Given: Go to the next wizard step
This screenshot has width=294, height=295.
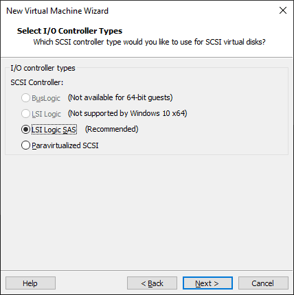Looking at the screenshot, I should pos(207,283).
